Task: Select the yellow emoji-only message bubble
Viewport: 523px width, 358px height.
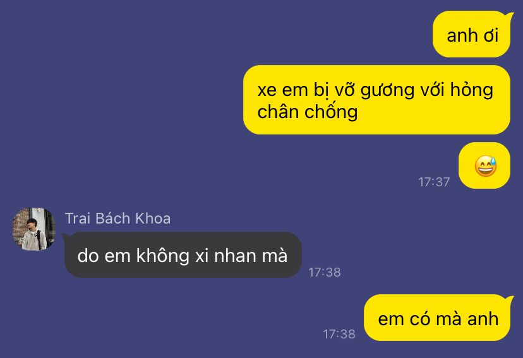Action: tap(484, 165)
